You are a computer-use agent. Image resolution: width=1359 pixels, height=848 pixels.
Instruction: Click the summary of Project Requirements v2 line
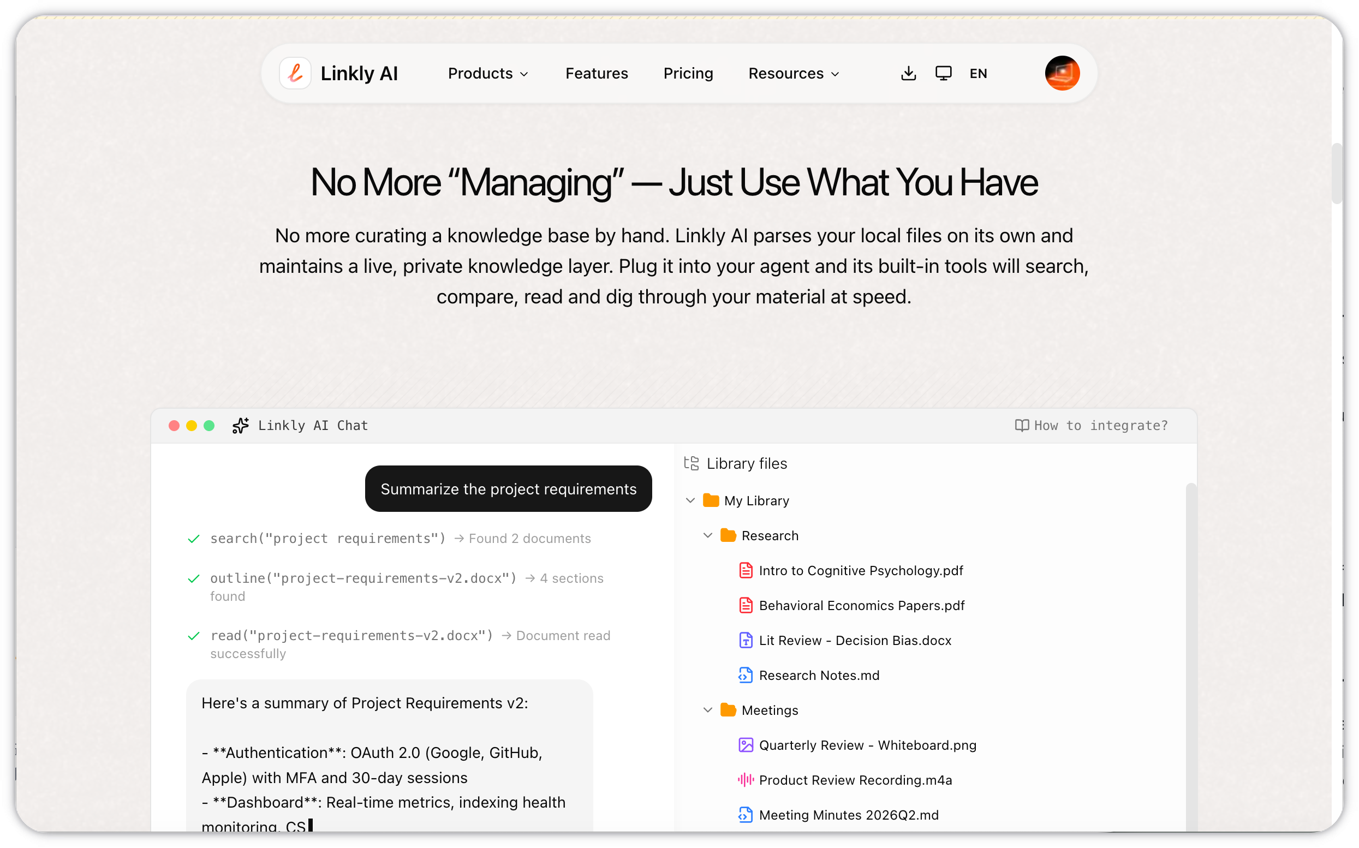365,703
